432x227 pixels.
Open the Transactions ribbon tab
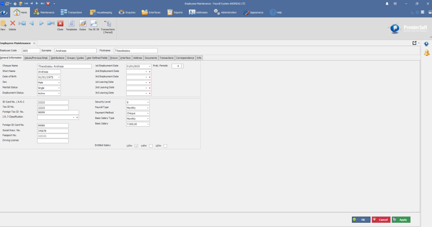[x=71, y=12]
